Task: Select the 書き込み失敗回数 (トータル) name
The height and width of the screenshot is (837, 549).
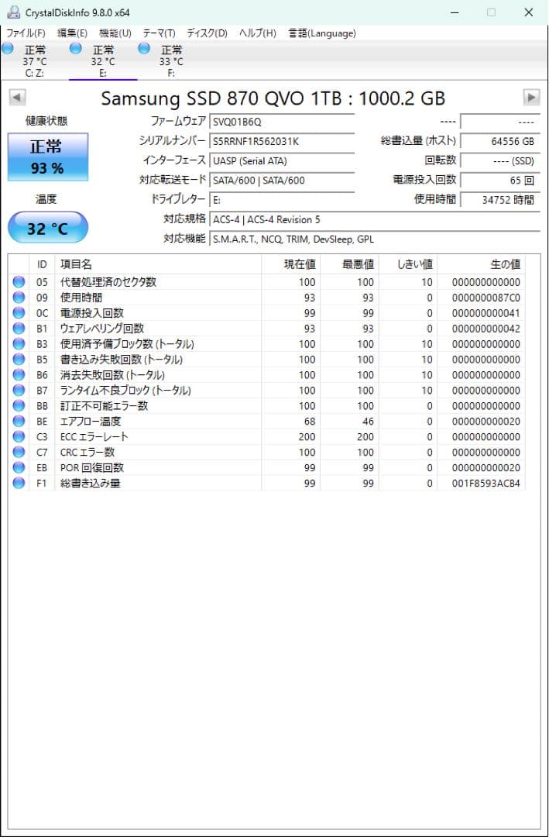Action: [121, 360]
